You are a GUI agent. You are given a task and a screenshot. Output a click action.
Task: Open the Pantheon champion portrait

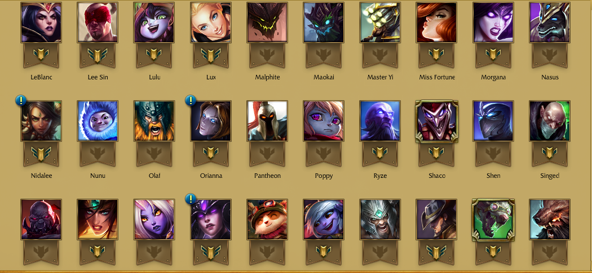point(267,120)
